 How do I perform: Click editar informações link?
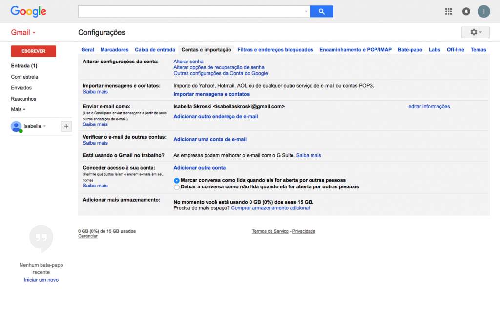pos(429,107)
